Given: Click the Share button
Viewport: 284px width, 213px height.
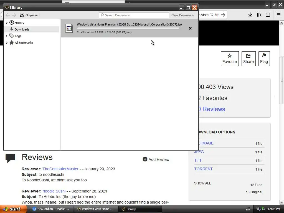Looking at the screenshot, I should tap(248, 59).
